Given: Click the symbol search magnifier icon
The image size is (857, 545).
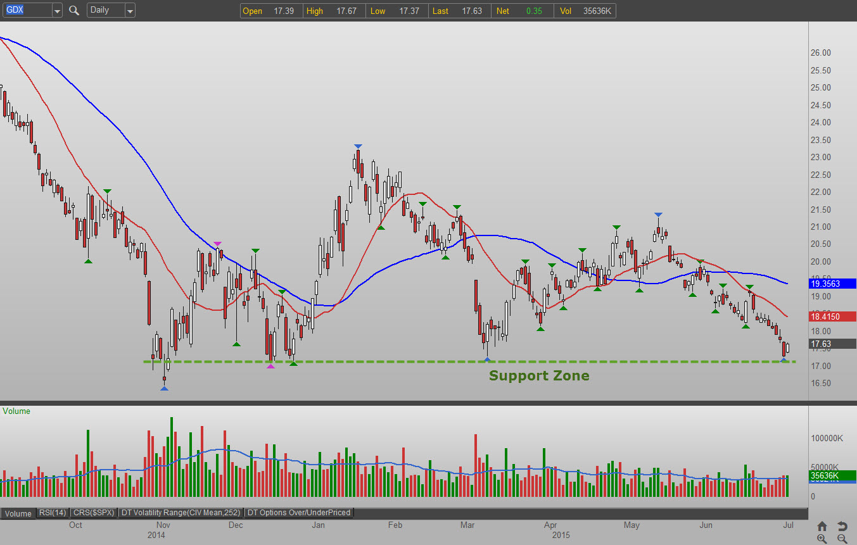Looking at the screenshot, I should 74,11.
